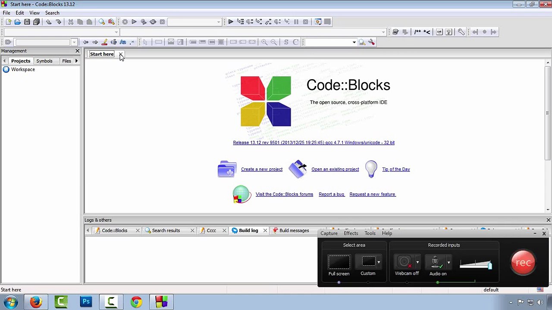
Task: Open the View menu
Action: [34, 13]
